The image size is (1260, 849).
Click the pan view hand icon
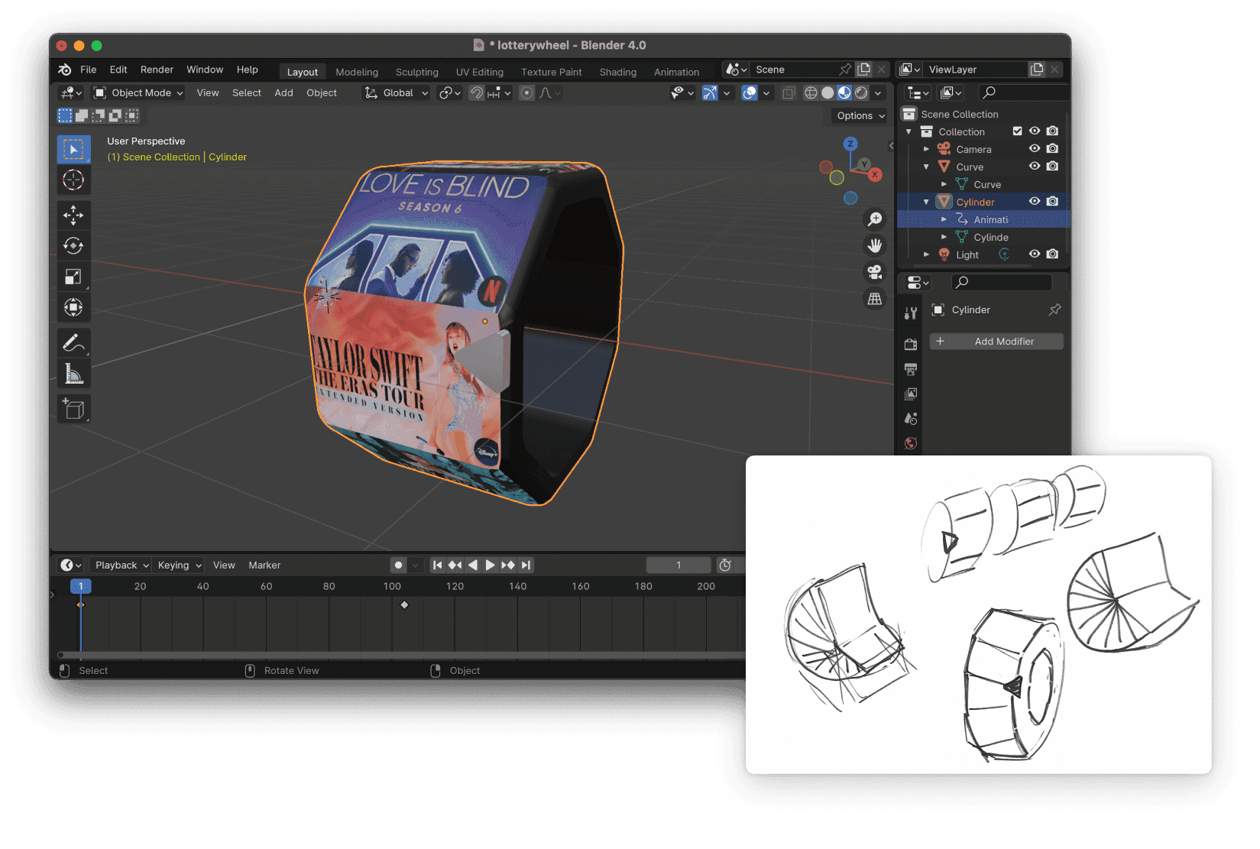coord(875,245)
